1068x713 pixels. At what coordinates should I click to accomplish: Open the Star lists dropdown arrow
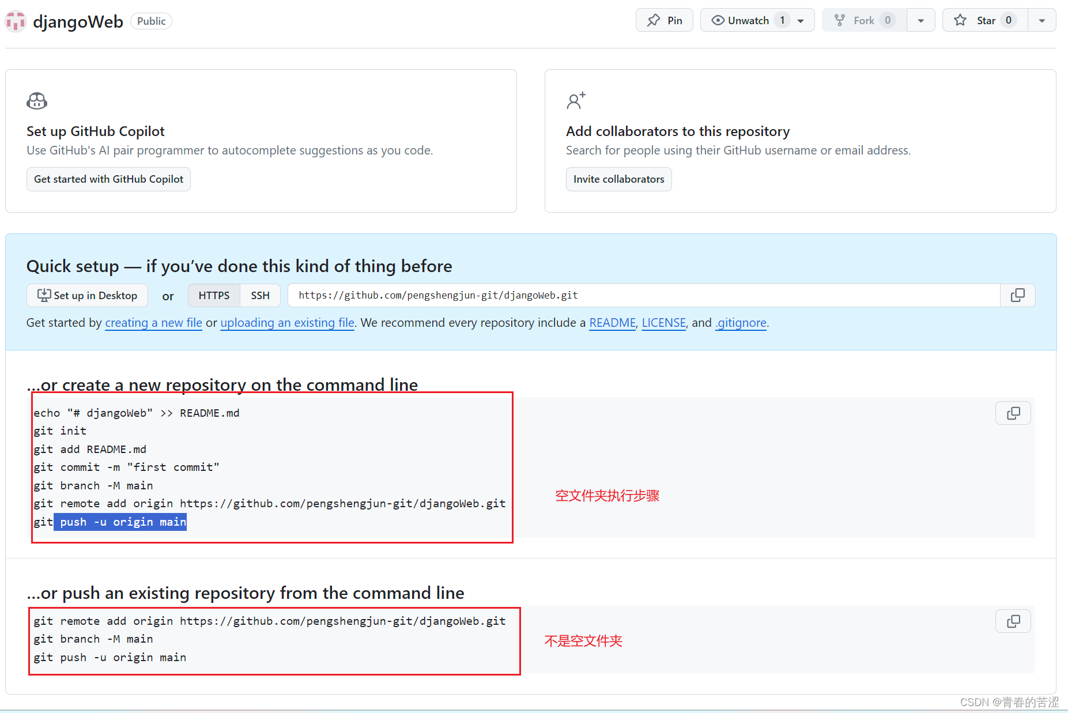coord(1042,20)
